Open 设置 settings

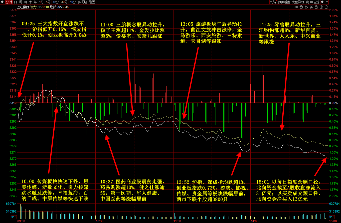coord(92,2)
